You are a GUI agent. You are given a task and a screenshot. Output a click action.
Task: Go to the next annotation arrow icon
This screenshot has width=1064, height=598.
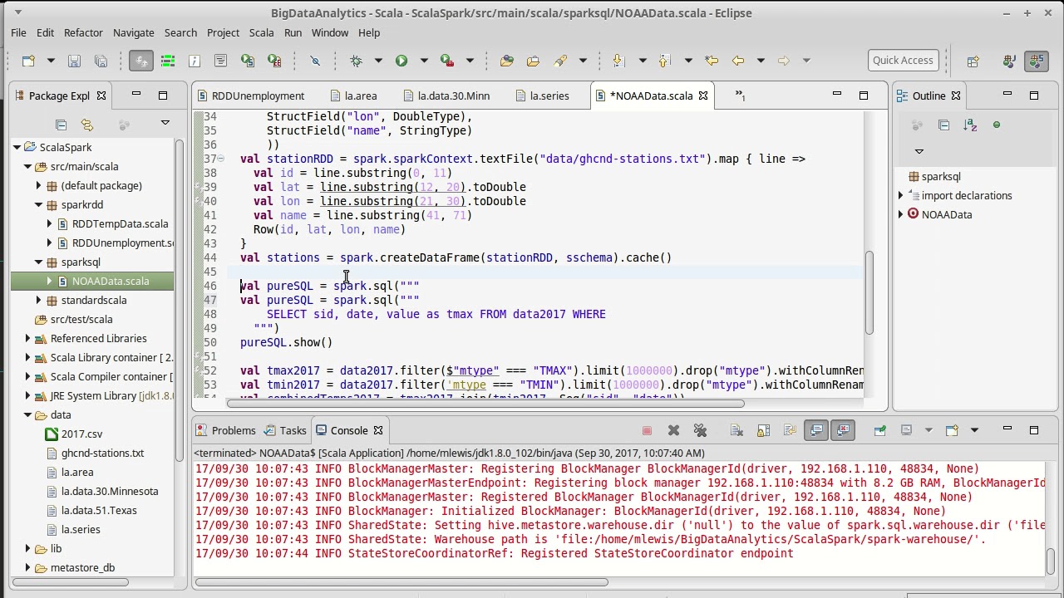(x=618, y=61)
